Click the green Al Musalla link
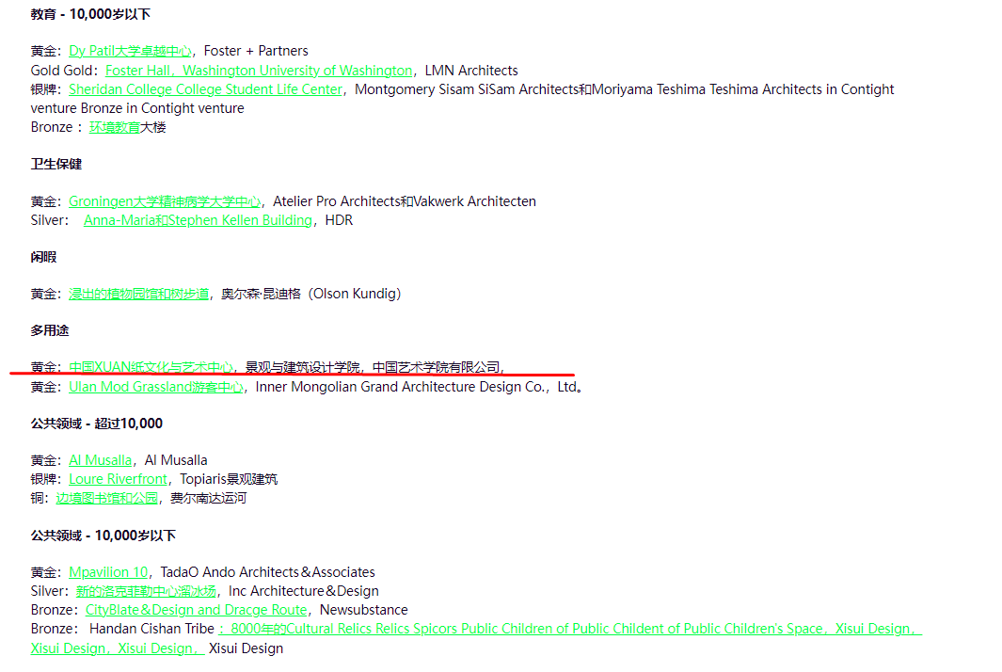1002x672 pixels. click(101, 460)
